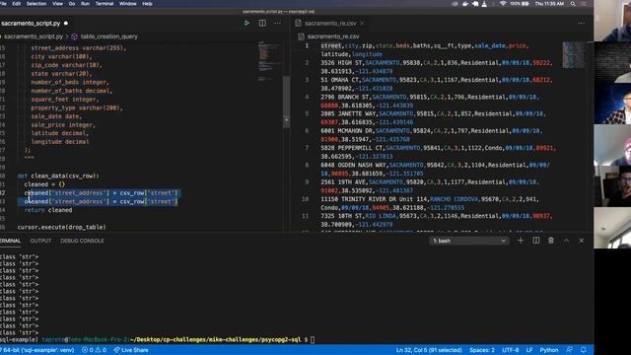
Task: Activate the sacramento_re.csv editor tab
Action: click(x=330, y=24)
